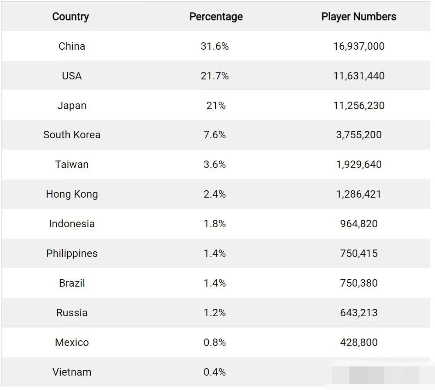Click China's 31.6% percentage value

tap(215, 46)
